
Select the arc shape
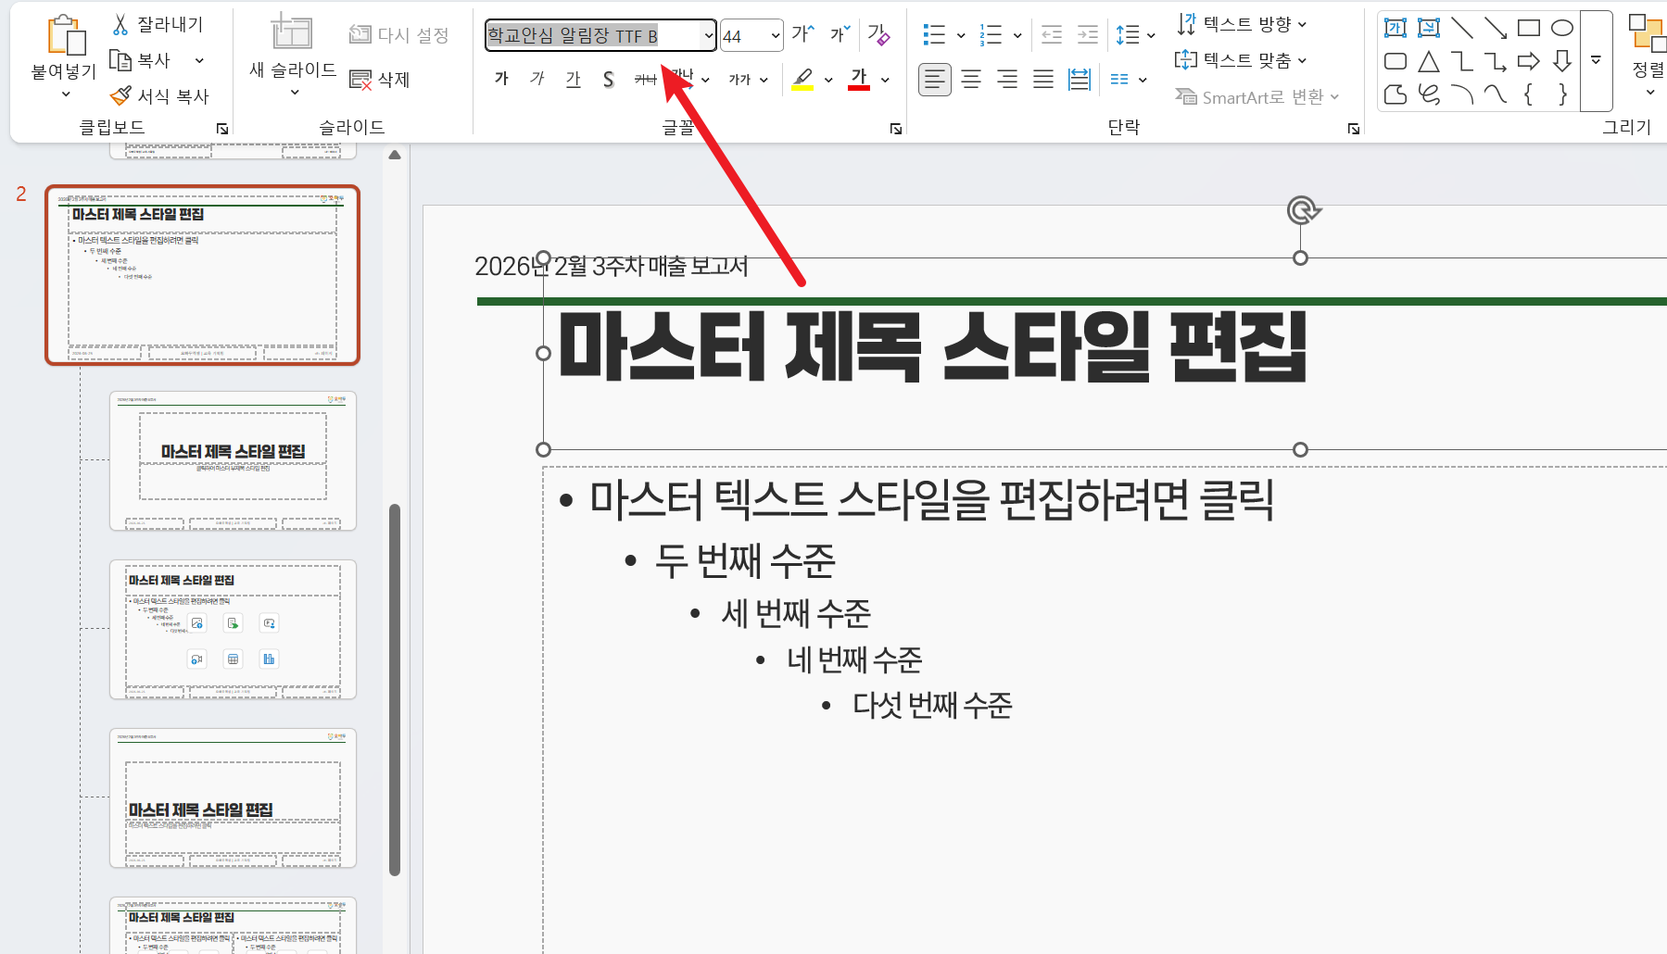click(x=1462, y=94)
